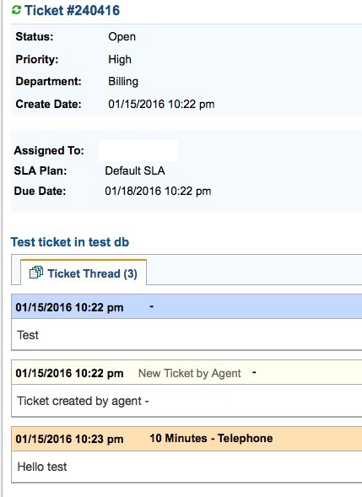The image size is (362, 497).
Task: Click the Default SLA plan value
Action: click(135, 170)
